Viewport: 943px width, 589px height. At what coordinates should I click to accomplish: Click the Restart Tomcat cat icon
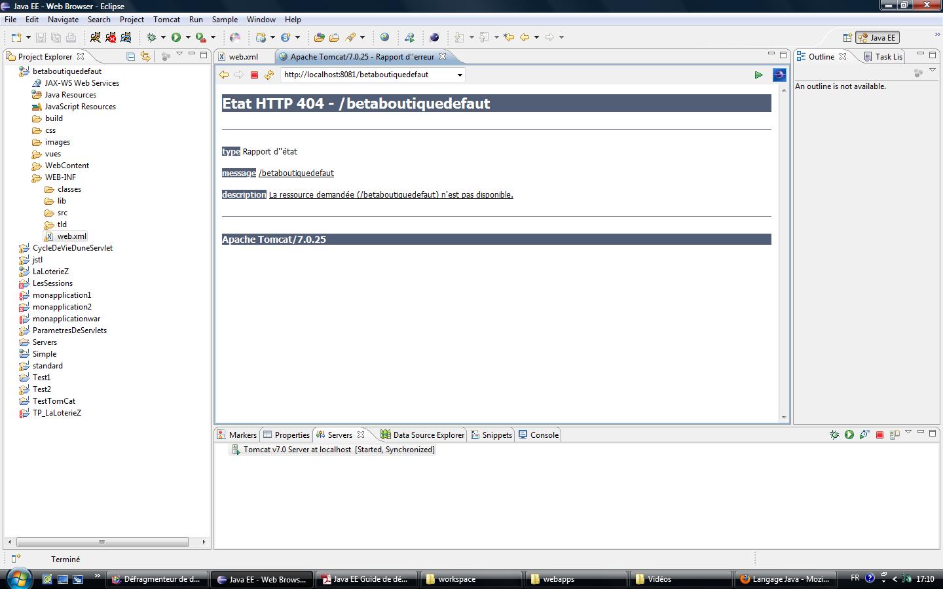(126, 37)
